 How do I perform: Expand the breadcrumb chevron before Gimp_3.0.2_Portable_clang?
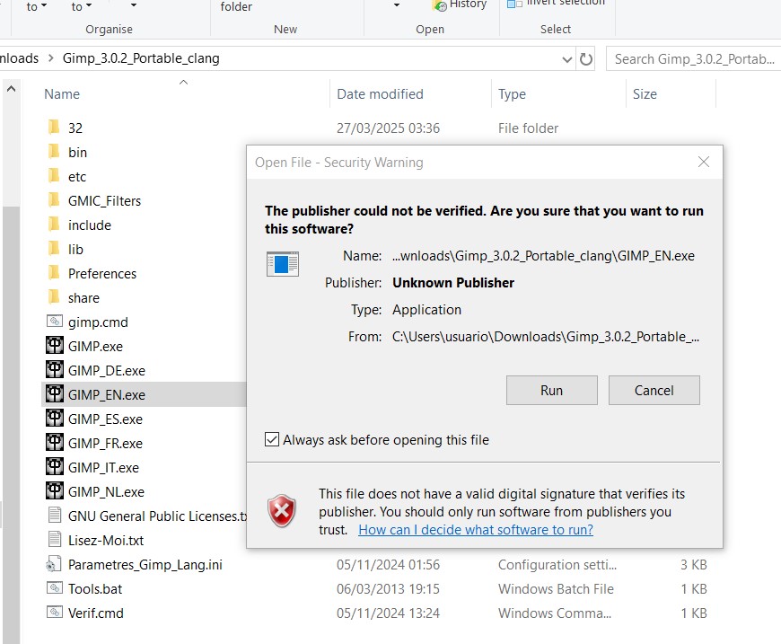click(51, 58)
